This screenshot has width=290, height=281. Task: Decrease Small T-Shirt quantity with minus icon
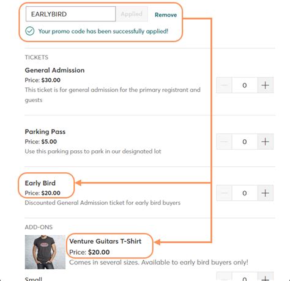coord(225,277)
